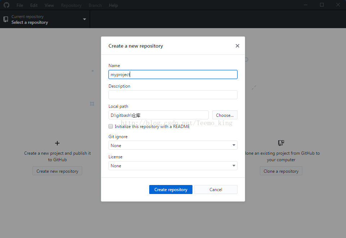This screenshot has height=238, width=346.
Task: Close the GitHub Desktop window
Action: click(338, 5)
